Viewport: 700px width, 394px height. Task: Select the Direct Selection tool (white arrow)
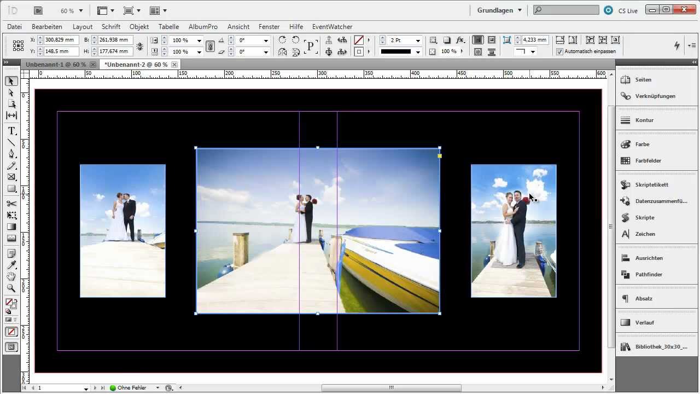point(11,92)
